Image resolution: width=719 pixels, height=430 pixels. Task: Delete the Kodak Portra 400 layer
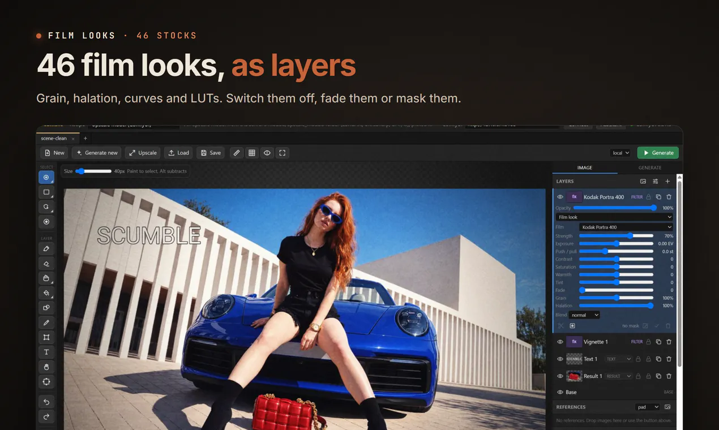pyautogui.click(x=669, y=197)
